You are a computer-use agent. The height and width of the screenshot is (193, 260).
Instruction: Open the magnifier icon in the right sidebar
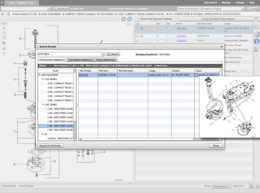pos(257,19)
